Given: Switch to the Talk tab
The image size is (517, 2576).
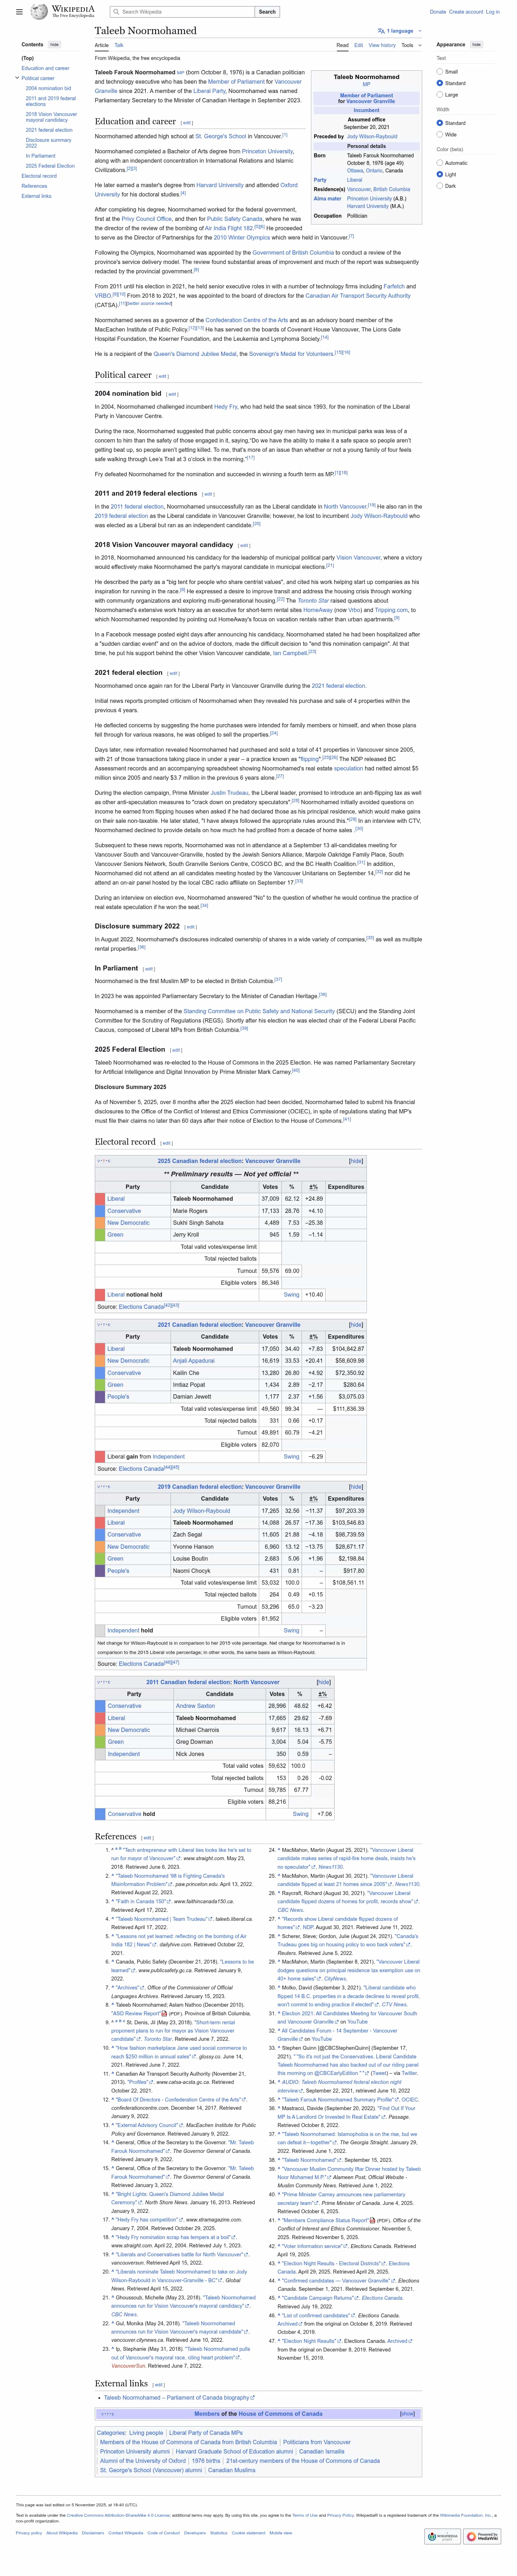Looking at the screenshot, I should click(119, 45).
